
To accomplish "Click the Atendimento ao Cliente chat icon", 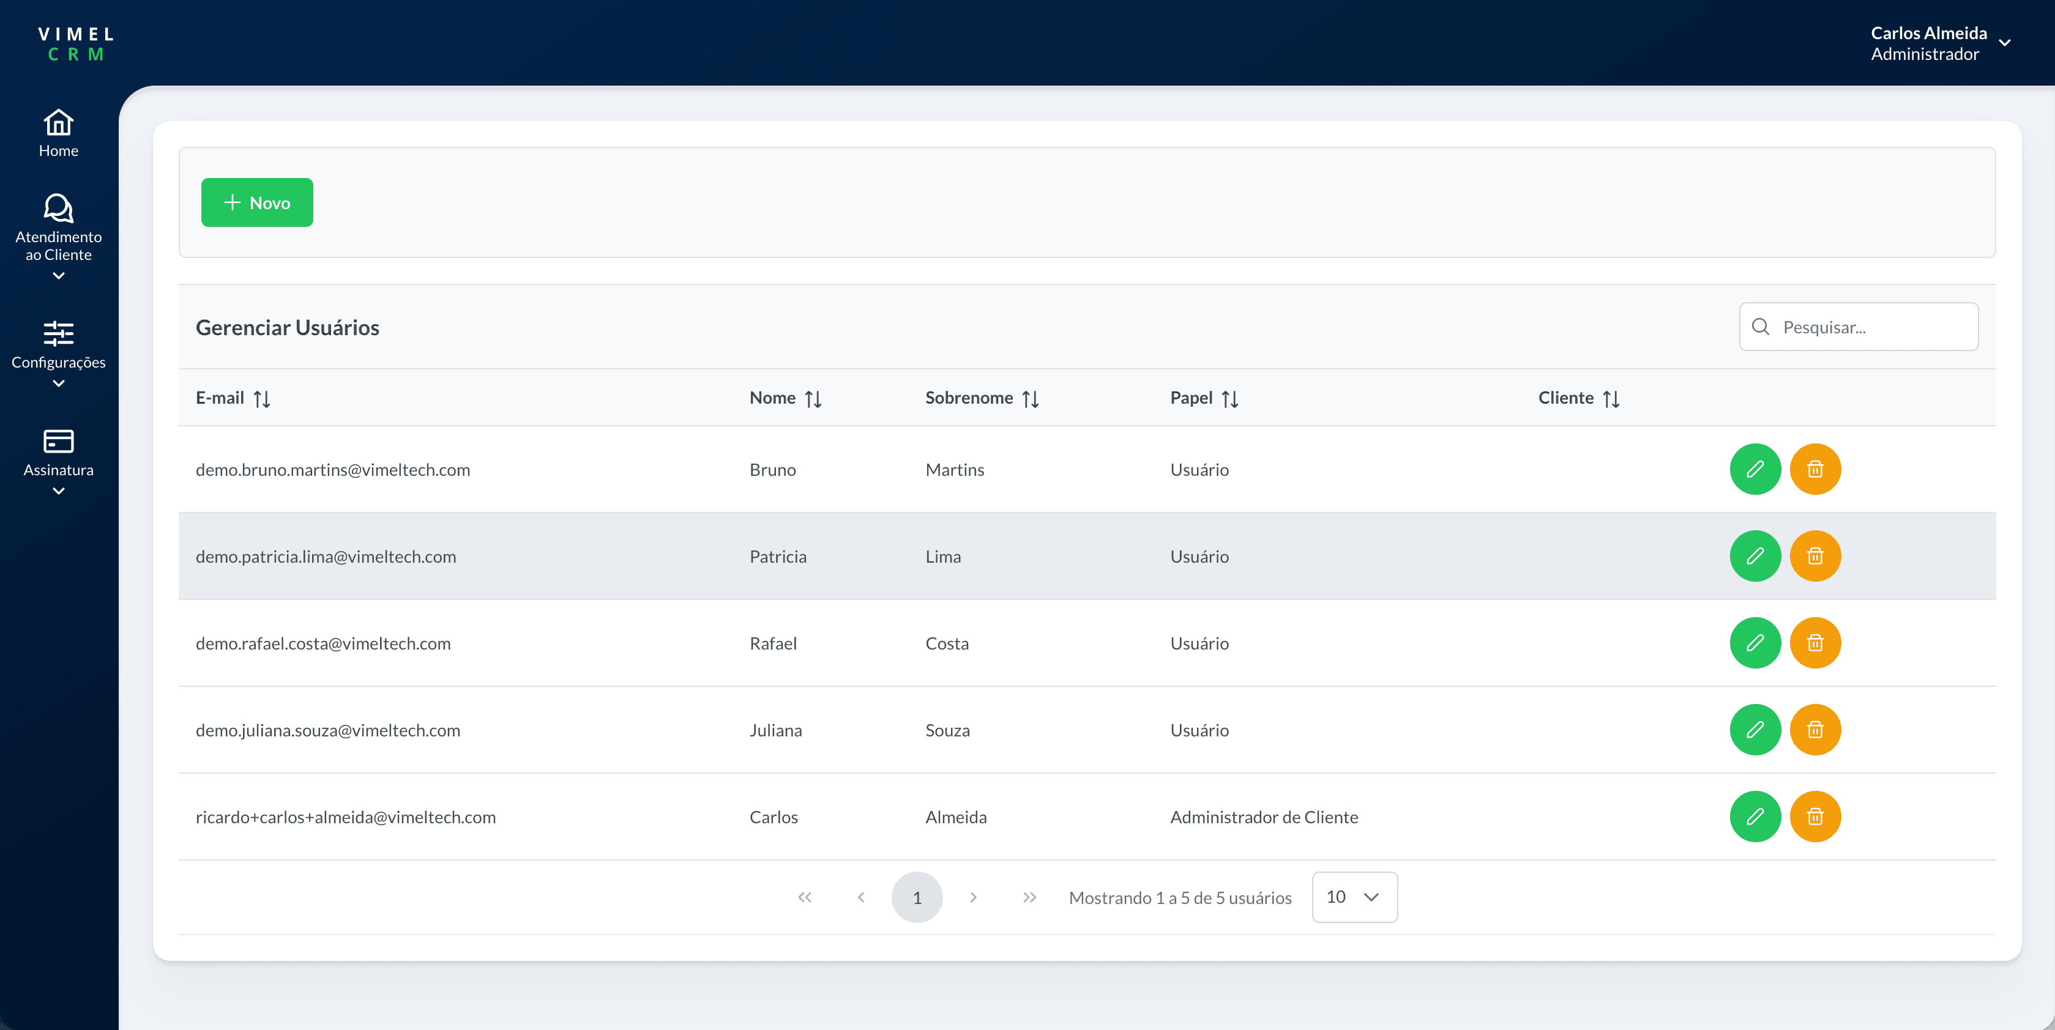I will (58, 209).
